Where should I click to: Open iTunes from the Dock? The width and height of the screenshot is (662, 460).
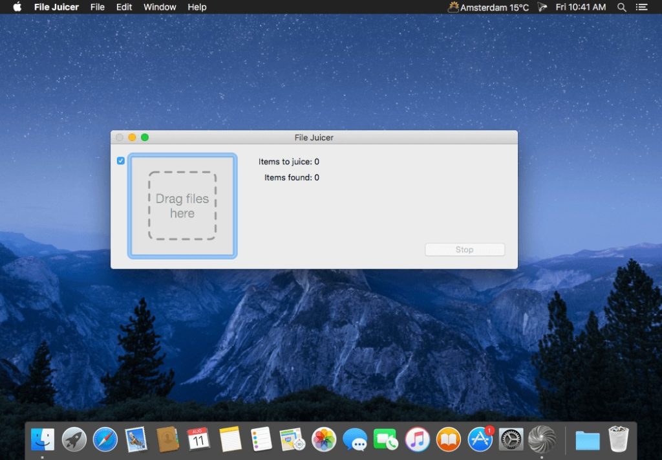418,440
